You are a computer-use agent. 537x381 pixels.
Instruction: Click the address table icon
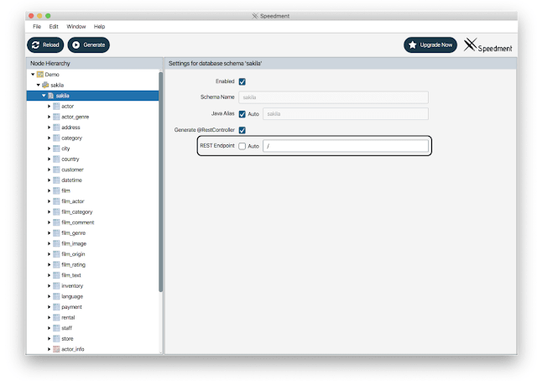(x=56, y=128)
